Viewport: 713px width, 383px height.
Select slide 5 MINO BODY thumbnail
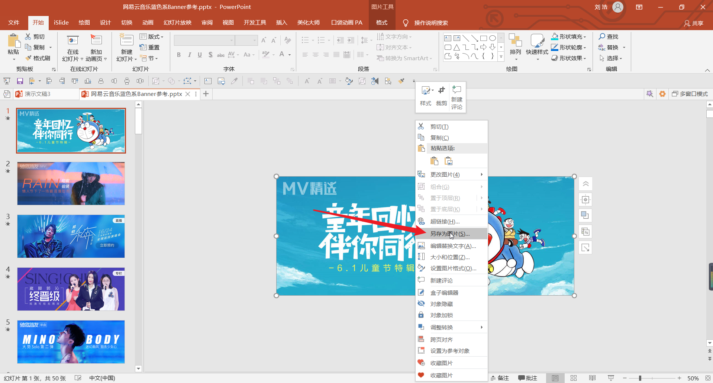71,342
